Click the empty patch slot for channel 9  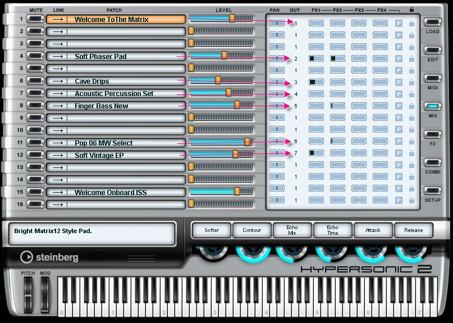coord(116,118)
